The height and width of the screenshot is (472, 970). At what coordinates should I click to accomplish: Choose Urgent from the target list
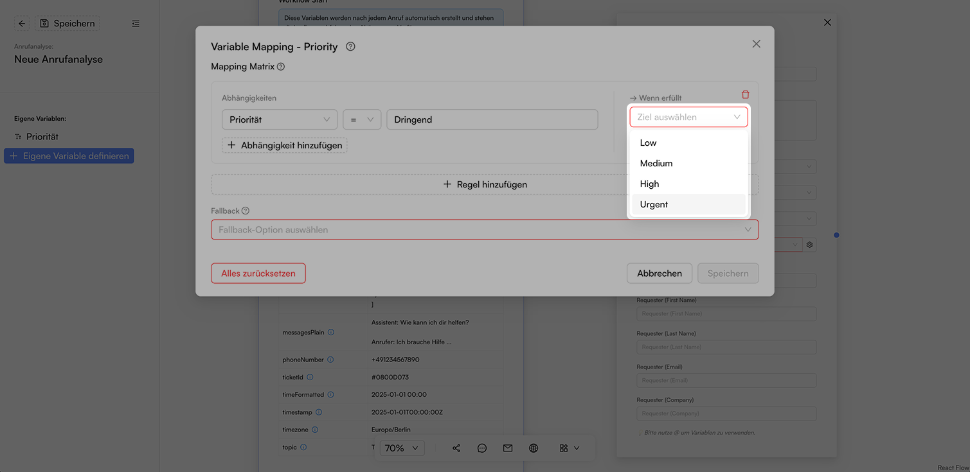[x=688, y=204]
